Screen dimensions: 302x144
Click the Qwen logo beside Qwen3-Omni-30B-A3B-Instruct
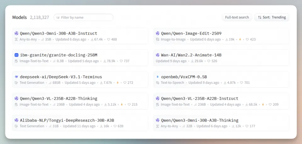(17, 33)
